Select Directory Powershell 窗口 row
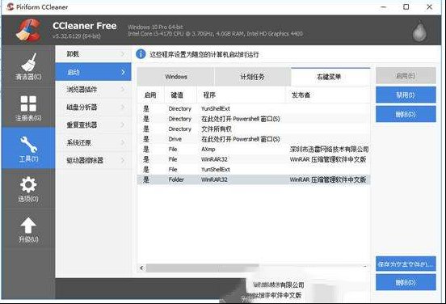This screenshot has width=446, height=304. pos(254,119)
